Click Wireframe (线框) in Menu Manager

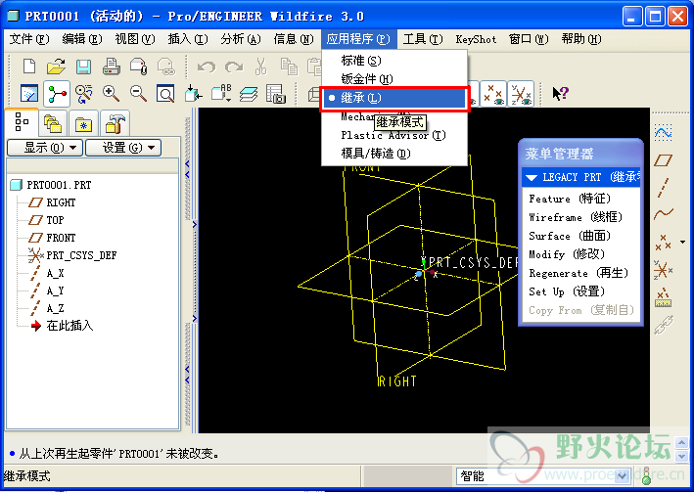pos(580,217)
